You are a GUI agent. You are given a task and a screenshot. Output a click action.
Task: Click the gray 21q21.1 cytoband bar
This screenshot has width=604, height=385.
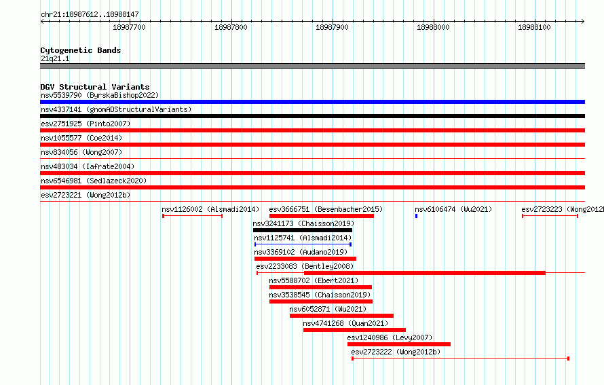click(x=312, y=66)
